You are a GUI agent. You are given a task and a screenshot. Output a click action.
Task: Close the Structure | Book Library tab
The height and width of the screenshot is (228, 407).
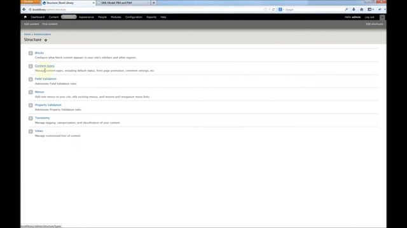[x=93, y=3]
